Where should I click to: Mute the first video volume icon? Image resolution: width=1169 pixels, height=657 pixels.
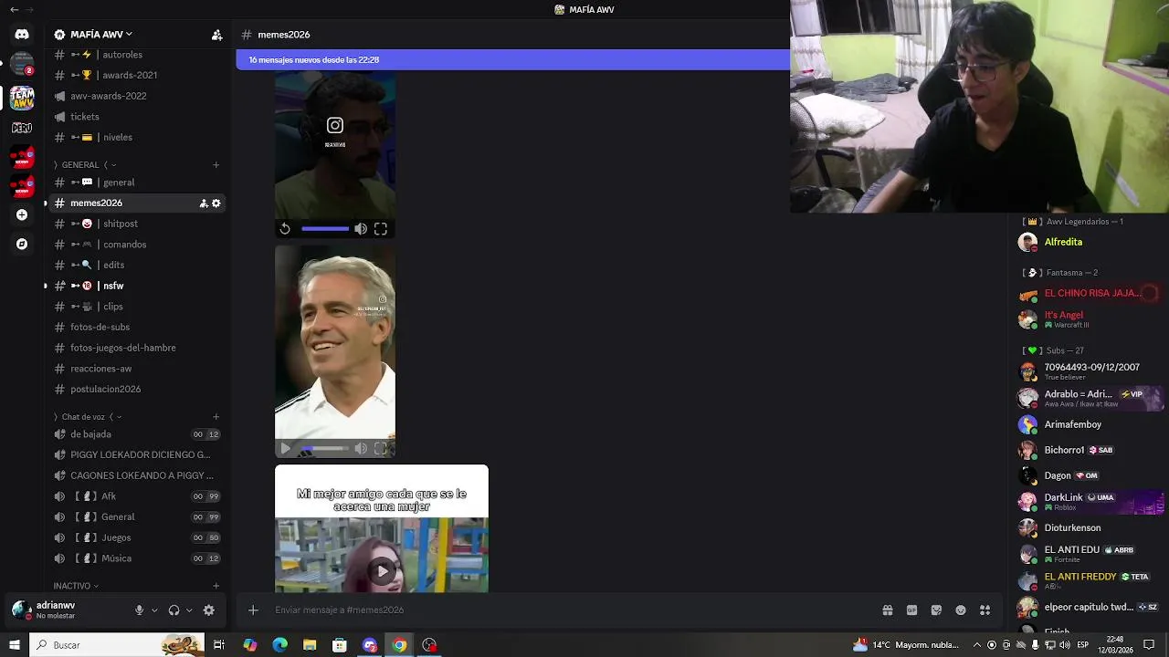[361, 229]
